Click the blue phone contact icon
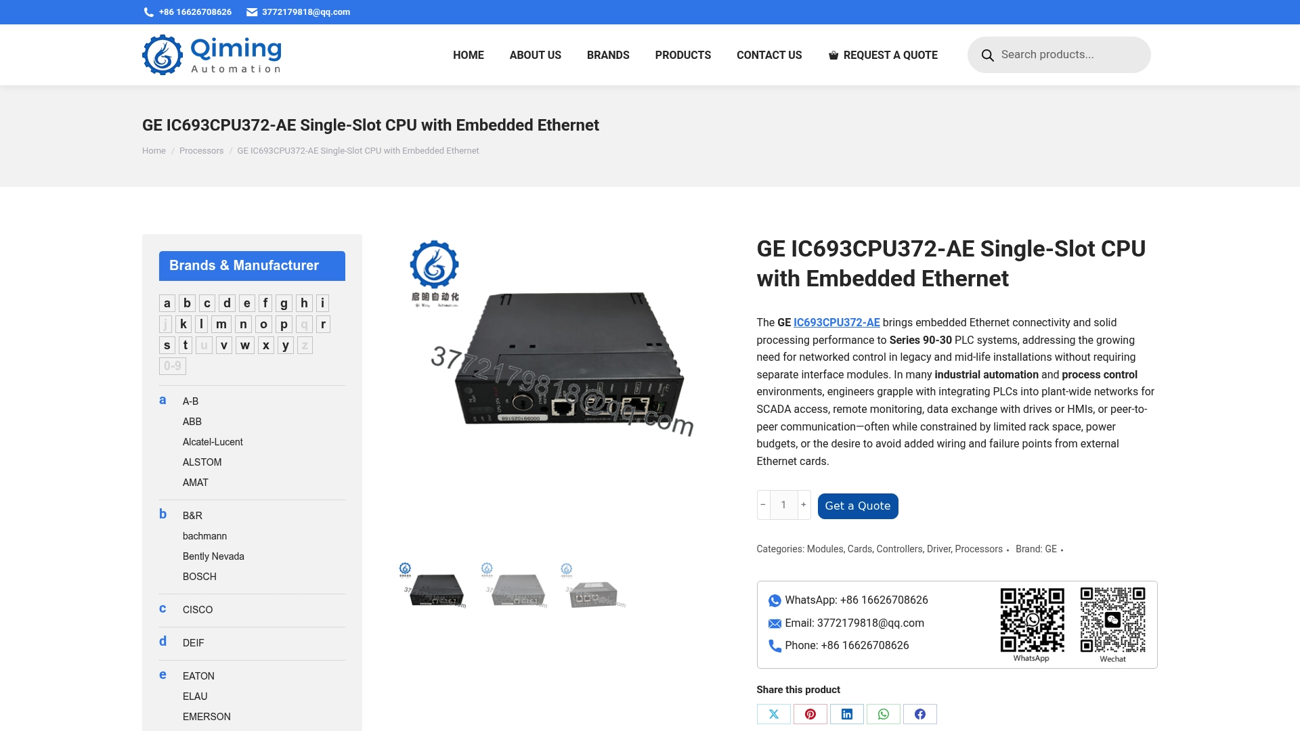Image resolution: width=1300 pixels, height=731 pixels. (x=775, y=646)
